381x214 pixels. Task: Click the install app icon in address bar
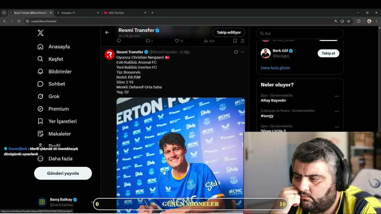coord(342,21)
